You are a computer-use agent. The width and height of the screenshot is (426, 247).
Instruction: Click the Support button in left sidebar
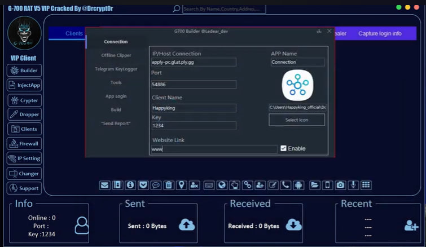[24, 188]
